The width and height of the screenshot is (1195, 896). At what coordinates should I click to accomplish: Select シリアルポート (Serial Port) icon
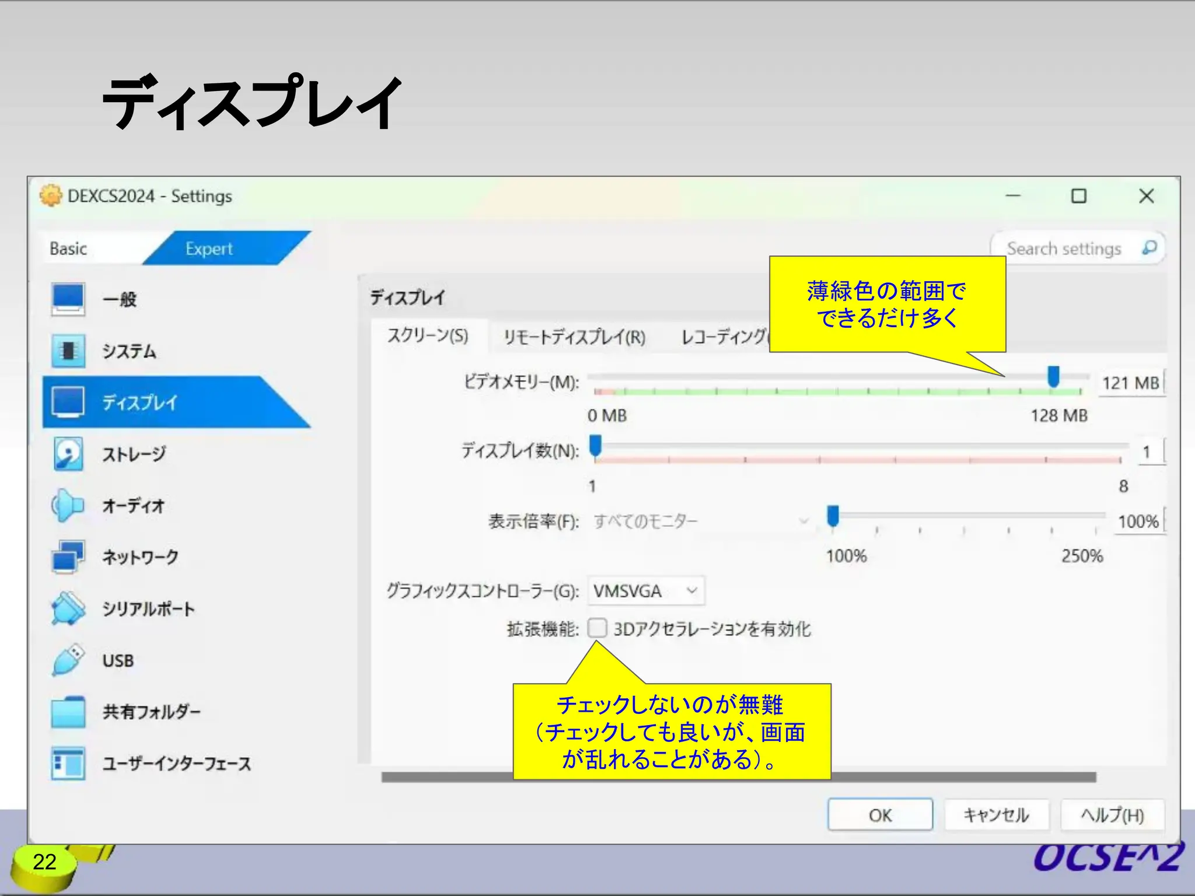68,608
